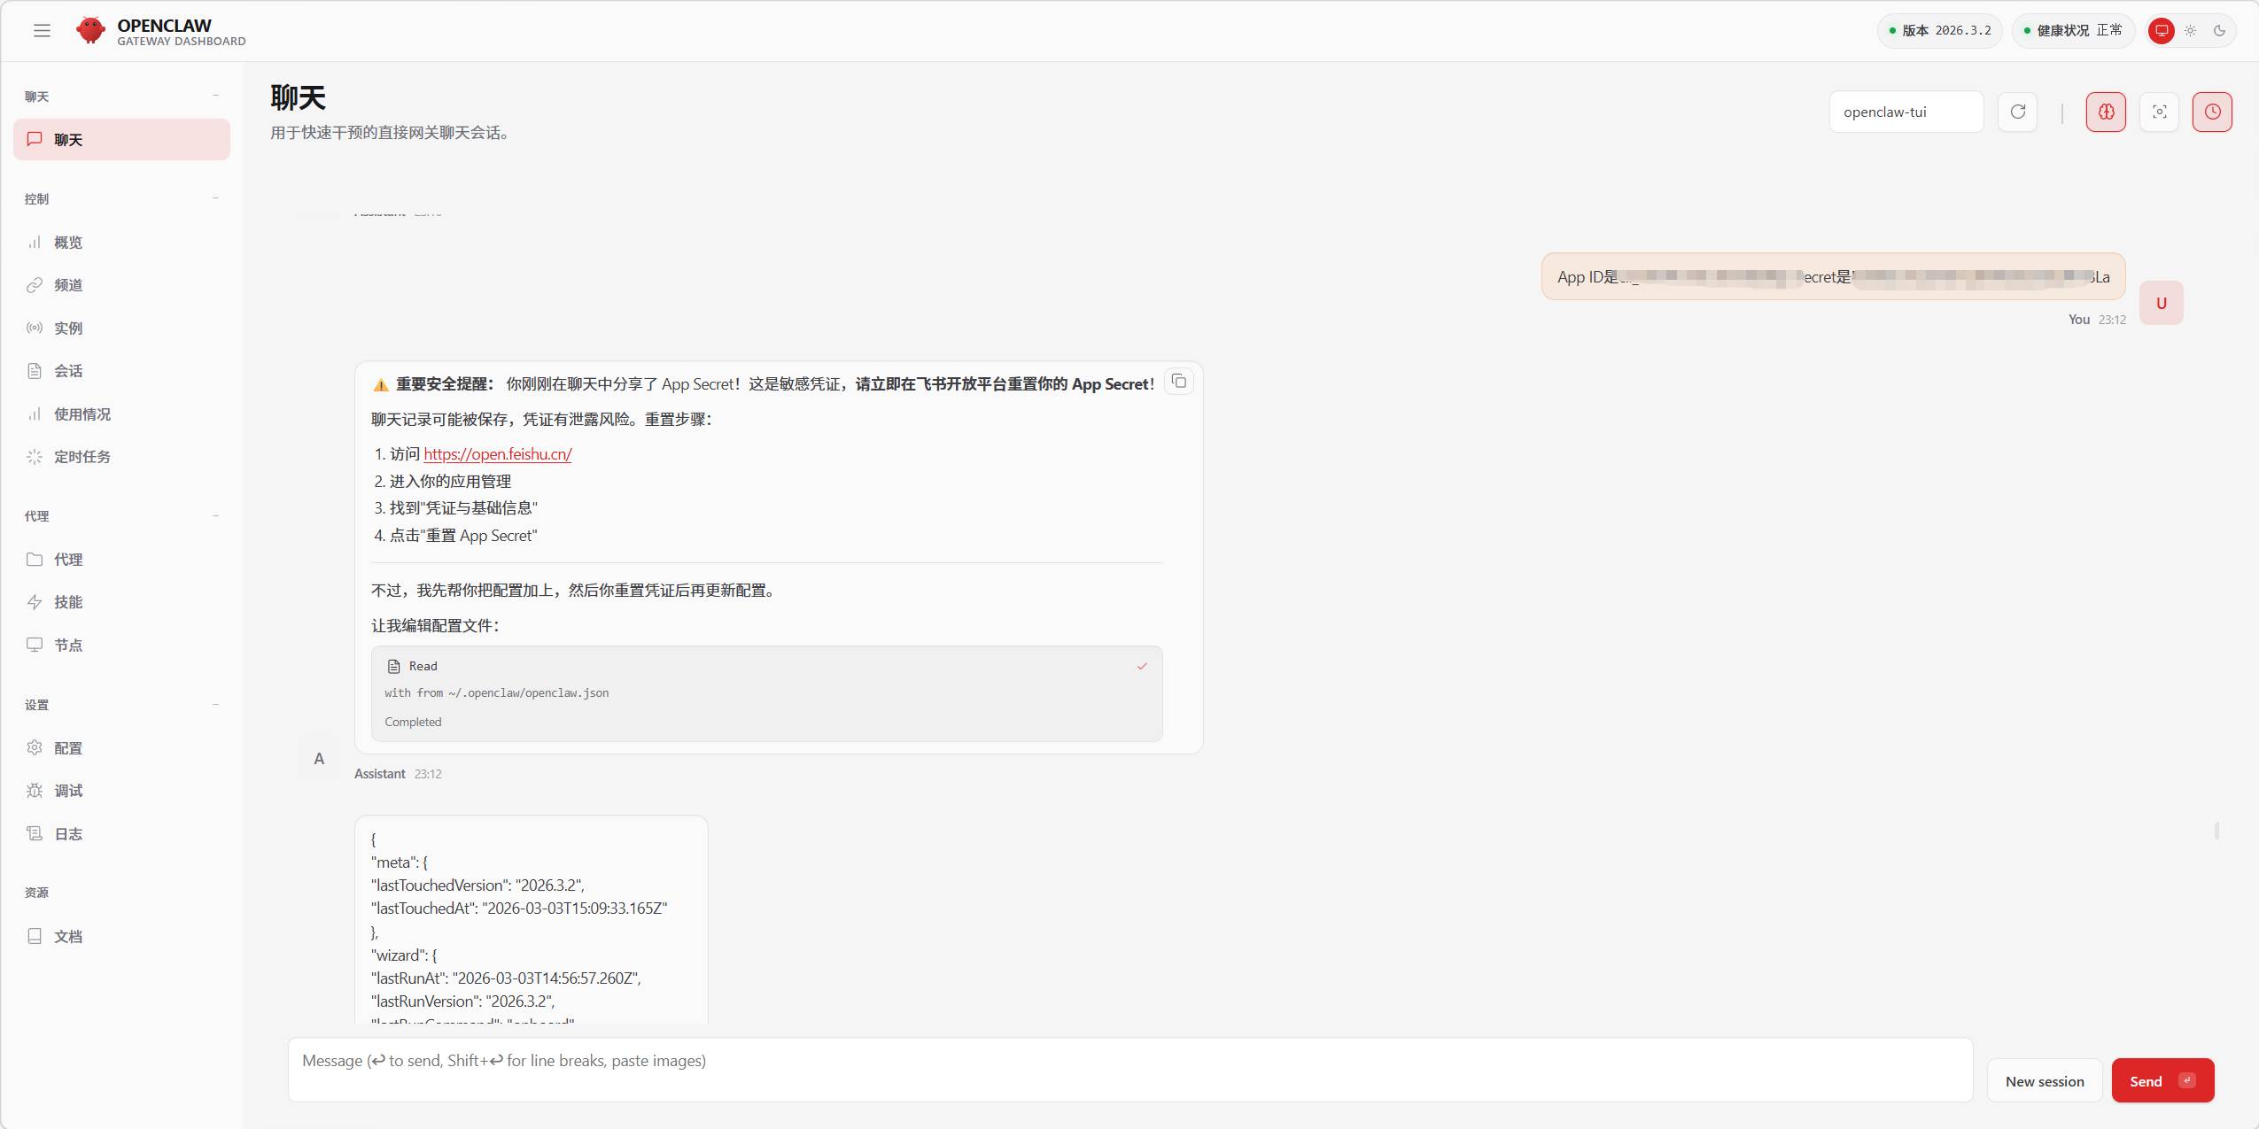
Task: Collapse the 控制 sidebar section
Action: pyautogui.click(x=215, y=198)
